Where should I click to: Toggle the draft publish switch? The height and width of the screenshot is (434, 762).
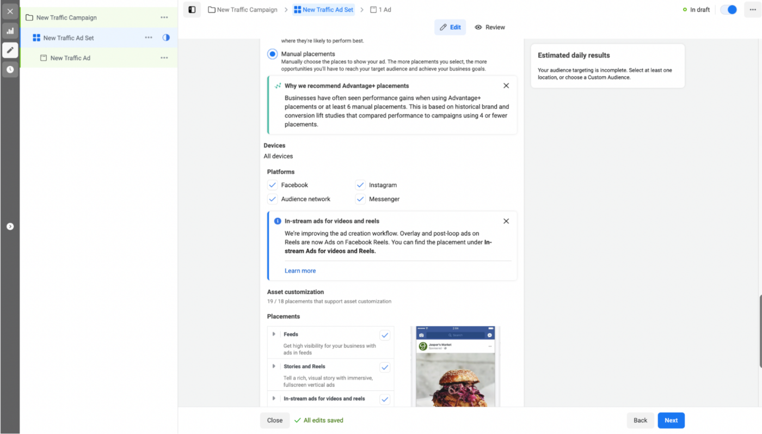pyautogui.click(x=728, y=9)
